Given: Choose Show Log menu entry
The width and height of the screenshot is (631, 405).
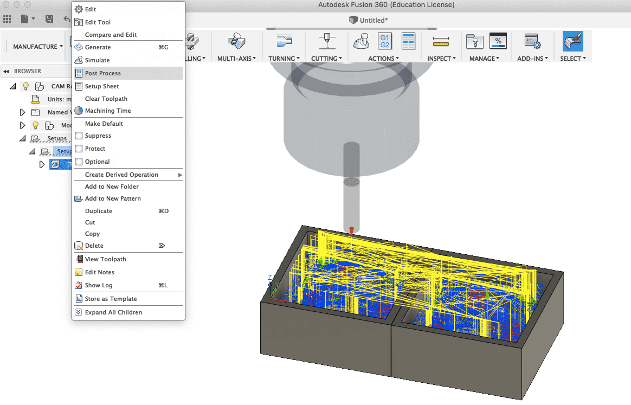Looking at the screenshot, I should click(128, 285).
